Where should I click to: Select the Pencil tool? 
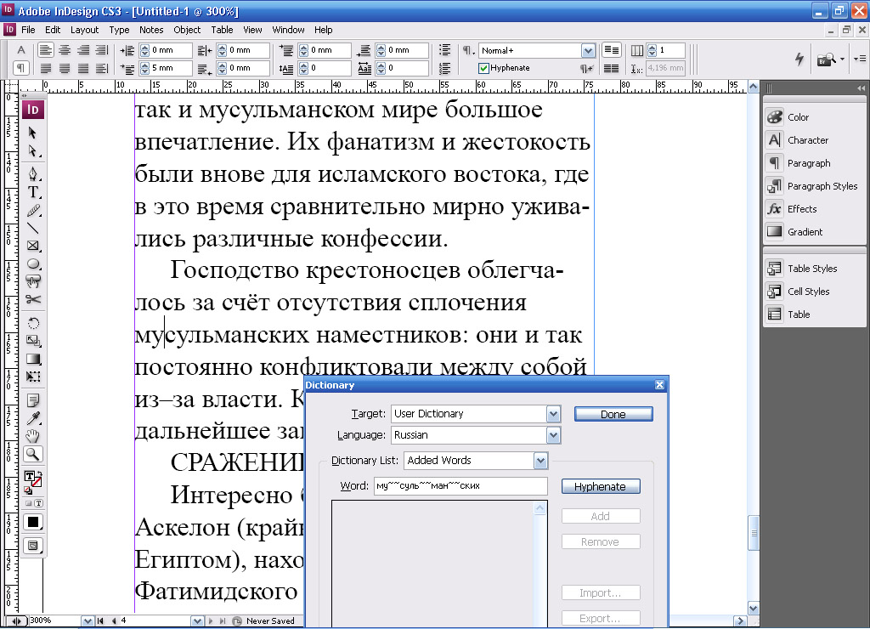(33, 211)
